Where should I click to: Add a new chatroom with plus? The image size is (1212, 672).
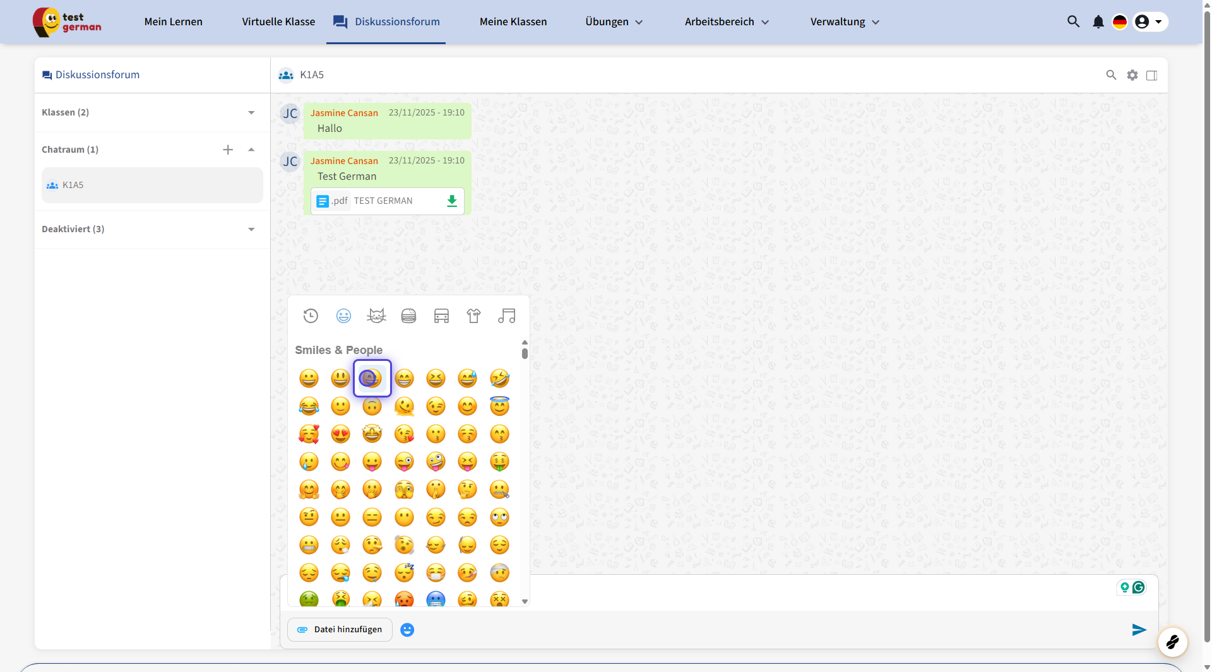(228, 150)
